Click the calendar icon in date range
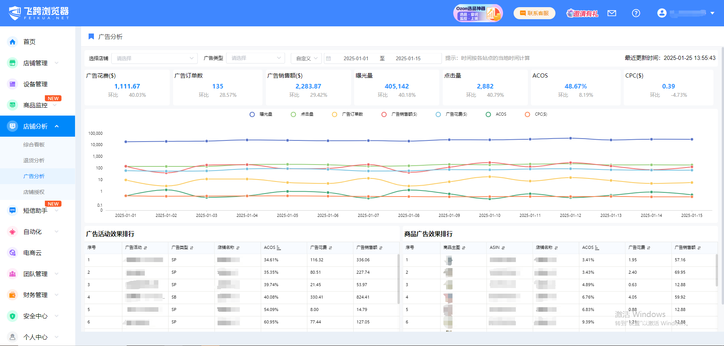 click(328, 58)
